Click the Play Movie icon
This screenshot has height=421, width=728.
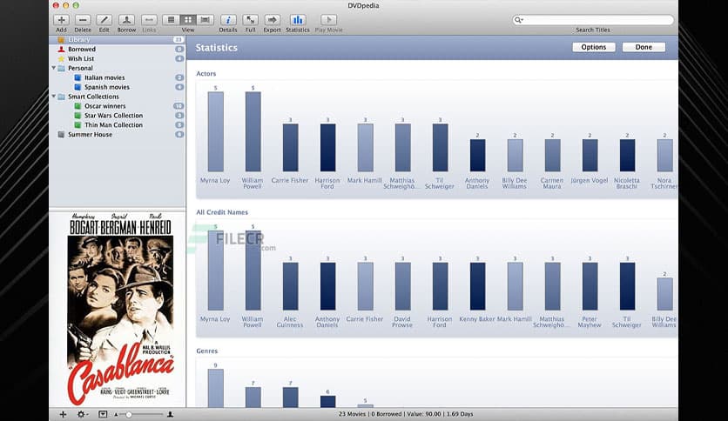pos(328,20)
